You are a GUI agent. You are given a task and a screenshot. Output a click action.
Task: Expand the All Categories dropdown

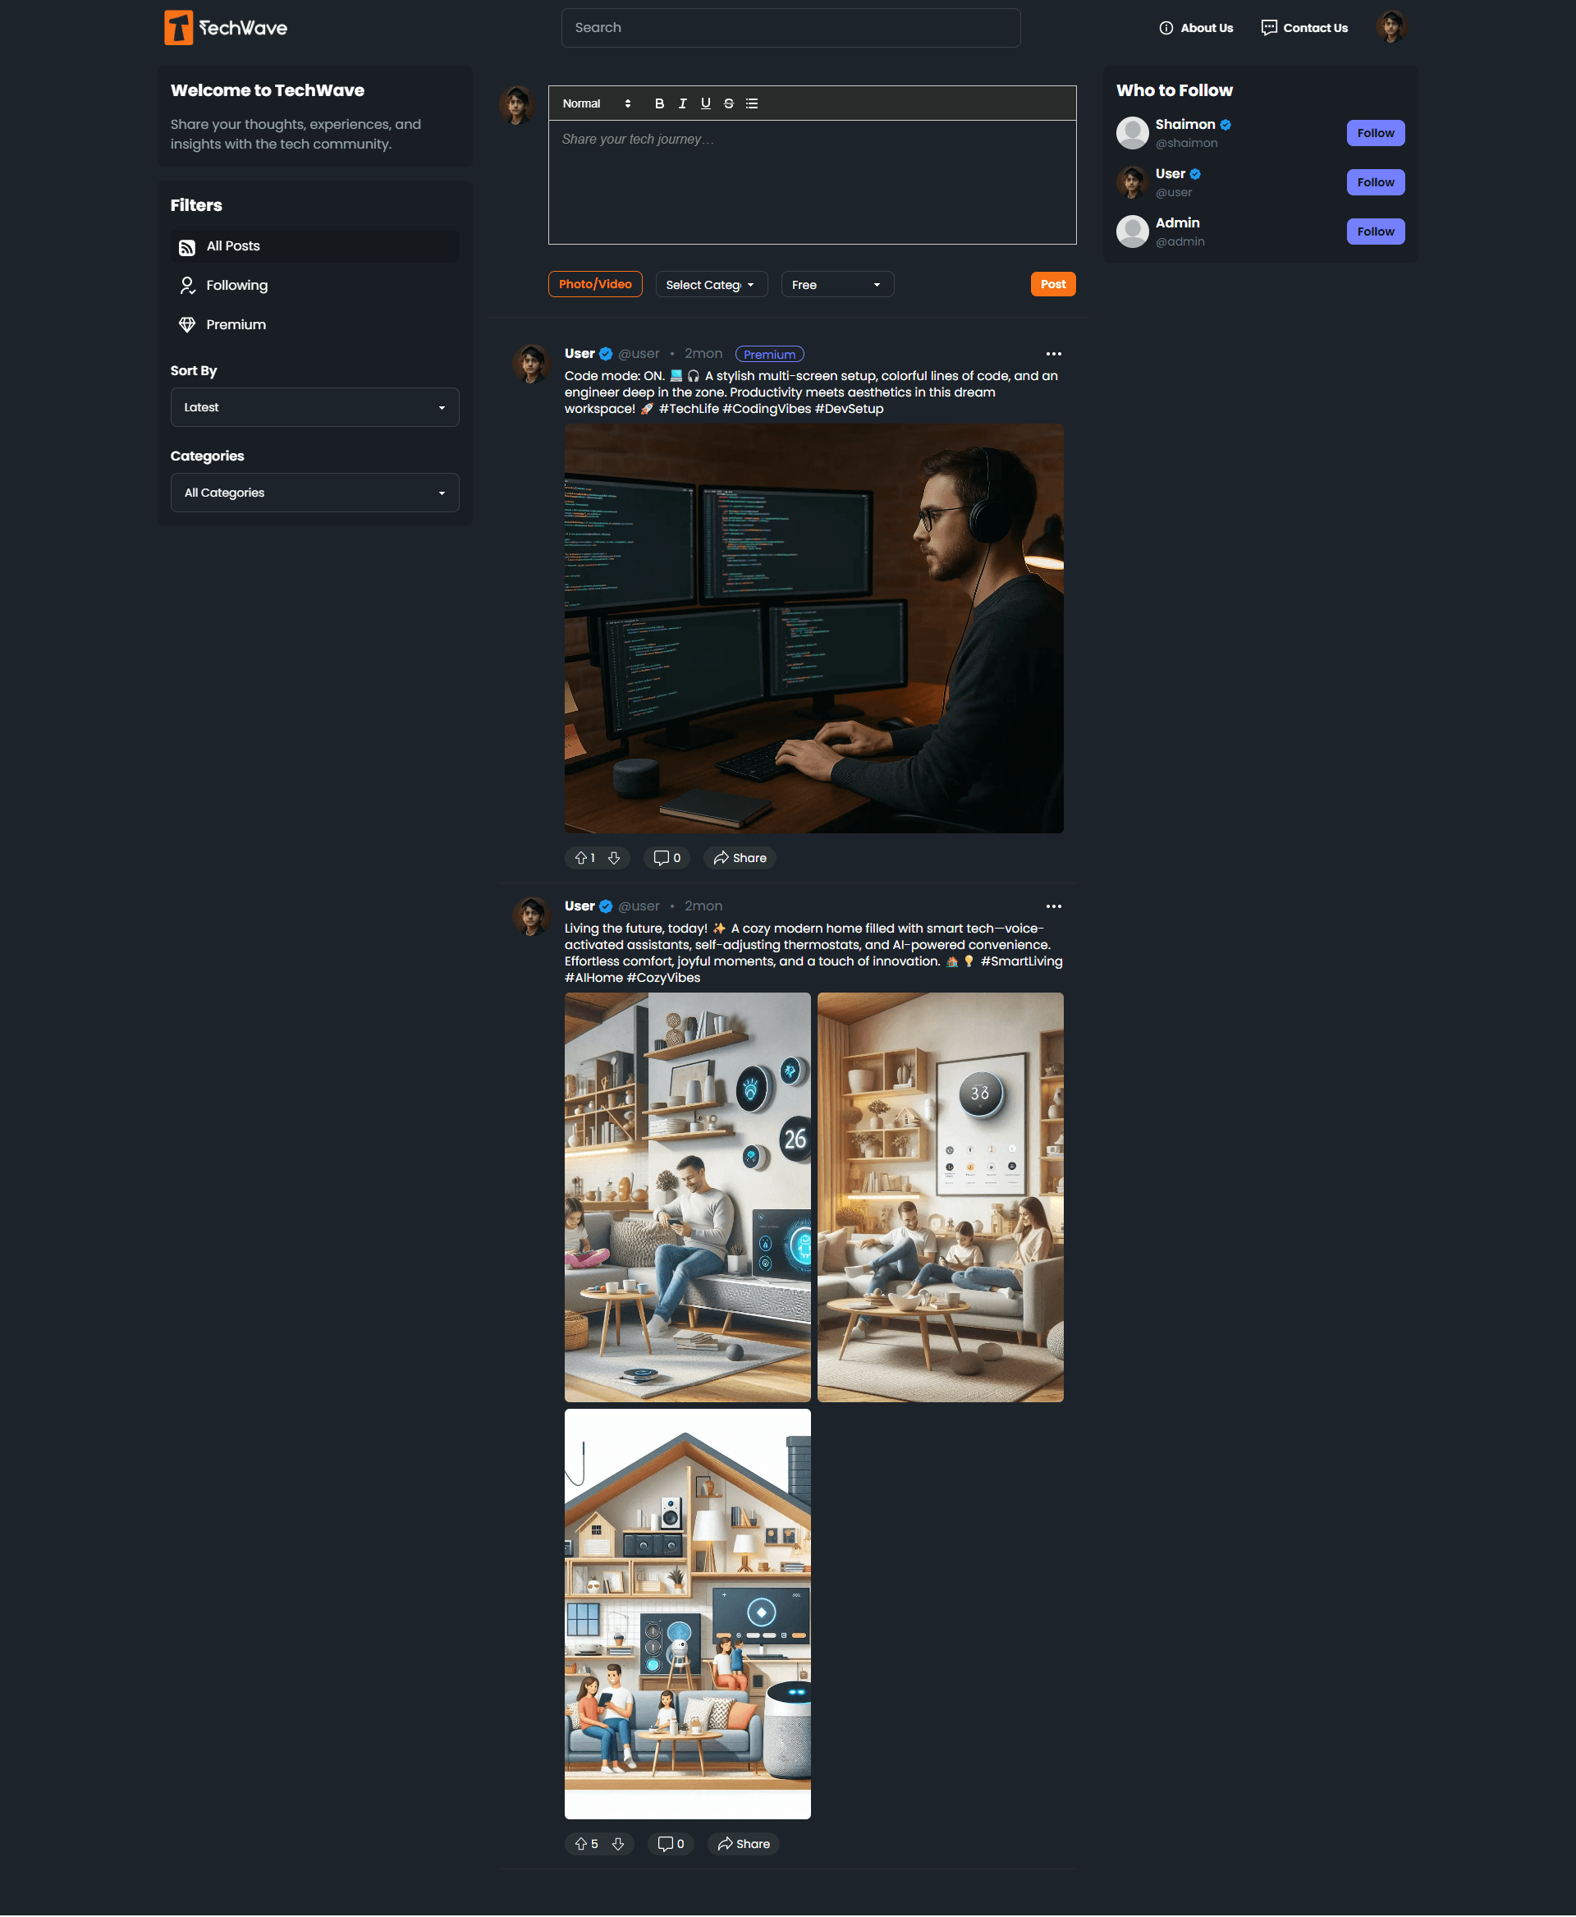314,493
